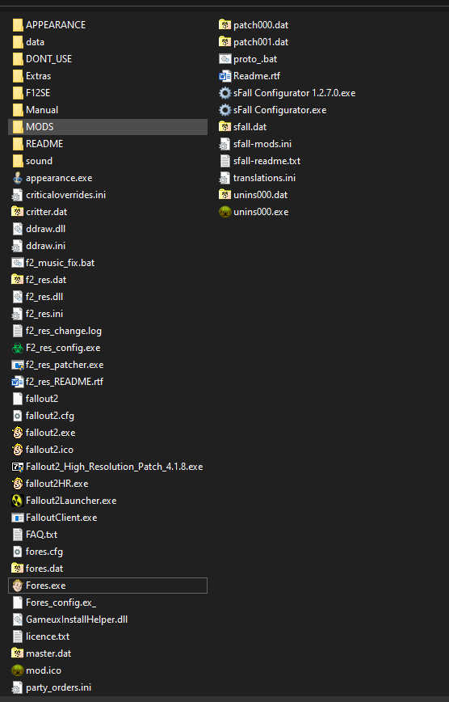Screen dimensions: 449x702
Task: Click the gear icon of sFall Configurator 1.2.7.0.exe
Action: pyautogui.click(x=225, y=93)
